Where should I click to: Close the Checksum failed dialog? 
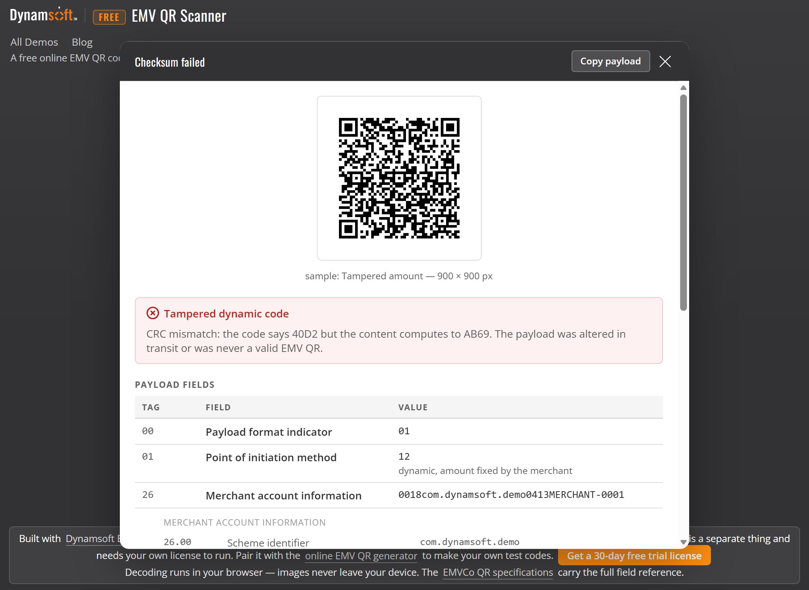(x=665, y=61)
